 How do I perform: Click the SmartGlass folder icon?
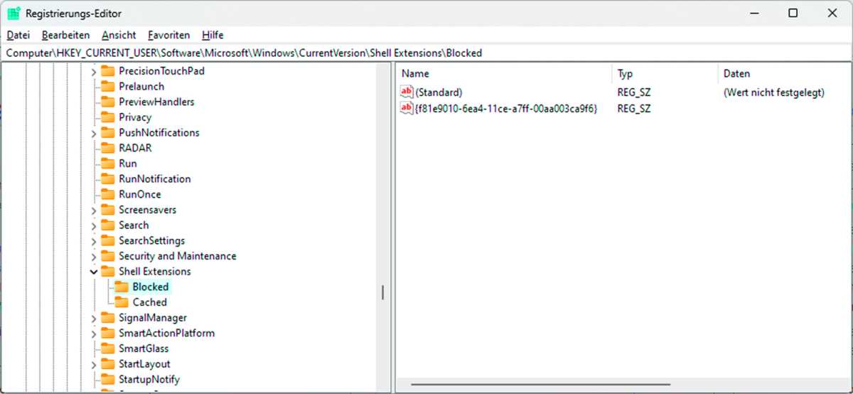(107, 348)
